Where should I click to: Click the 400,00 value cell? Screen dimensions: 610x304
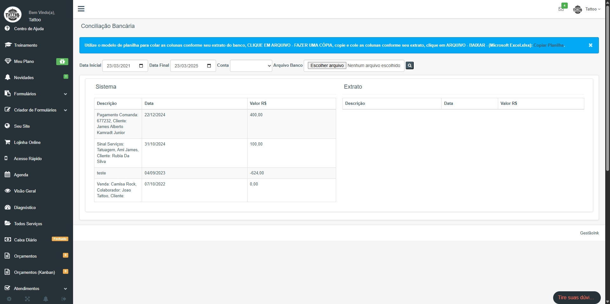point(291,124)
